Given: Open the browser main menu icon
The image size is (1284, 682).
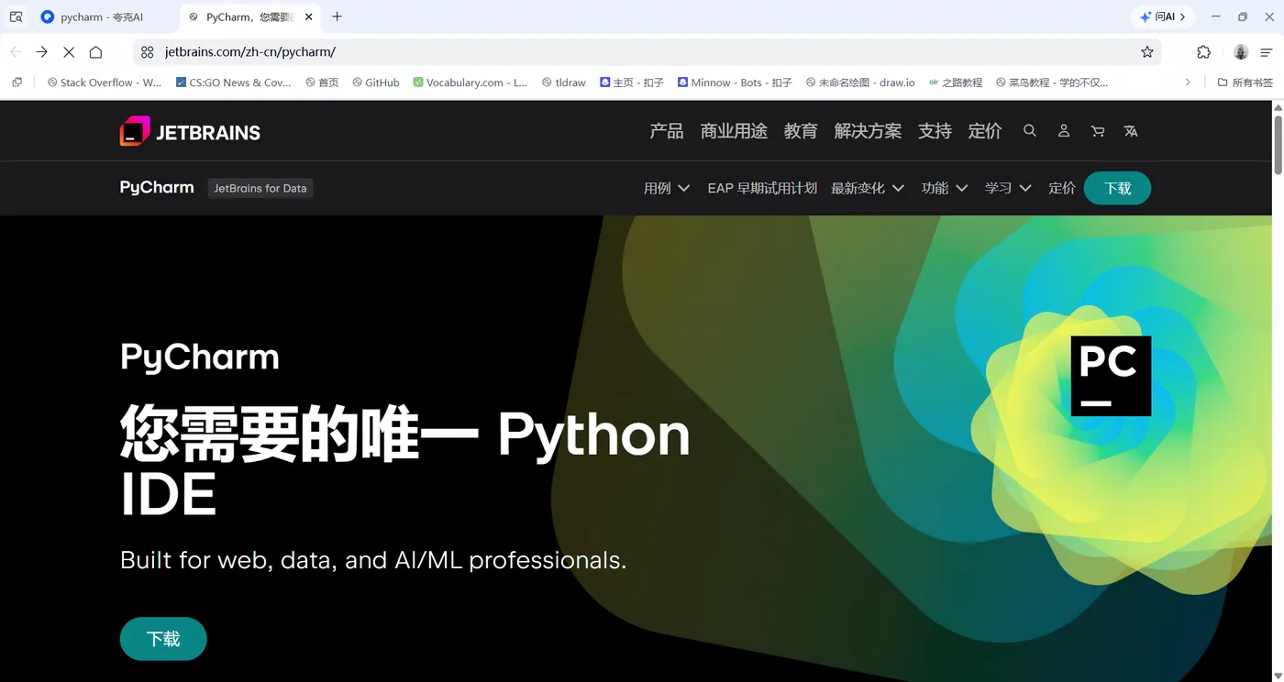Looking at the screenshot, I should pos(1267,52).
